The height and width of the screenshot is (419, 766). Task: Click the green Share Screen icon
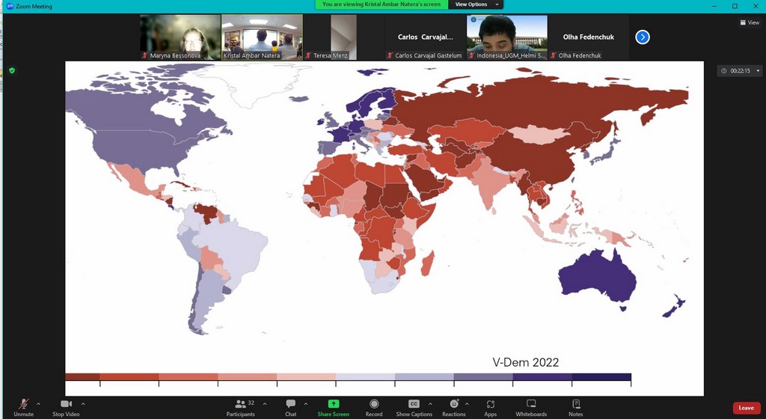coord(333,405)
